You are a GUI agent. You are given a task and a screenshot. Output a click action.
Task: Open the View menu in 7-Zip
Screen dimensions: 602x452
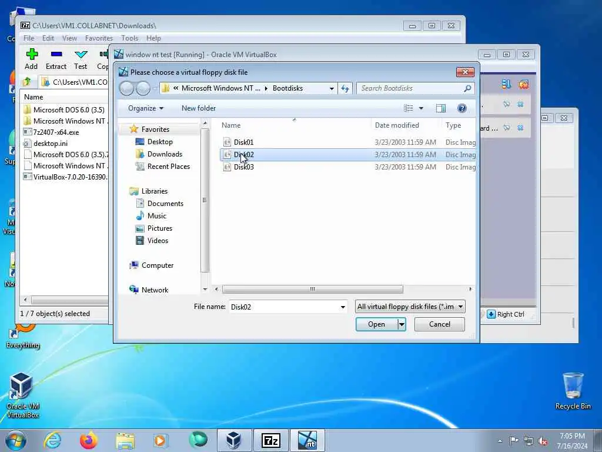[69, 38]
